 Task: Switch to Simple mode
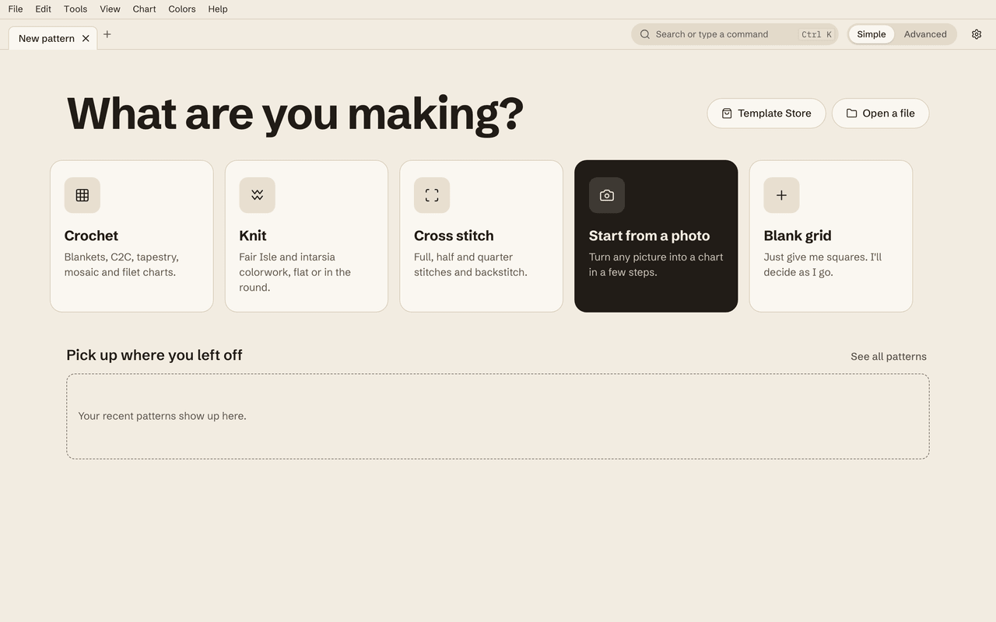tap(871, 34)
